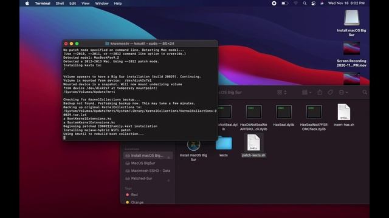Click the Wi-Fi status icon
This screenshot has width=389, height=218.
coord(295,3)
